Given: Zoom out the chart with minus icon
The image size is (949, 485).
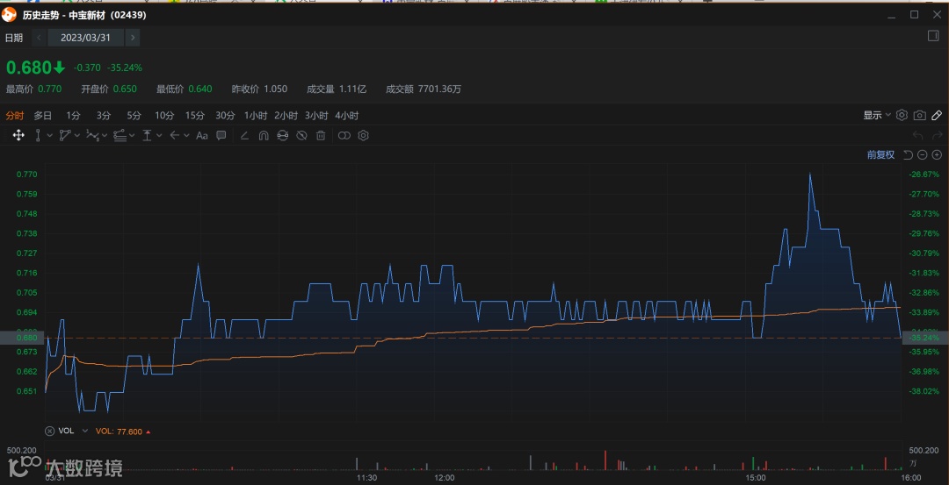Looking at the screenshot, I should pyautogui.click(x=923, y=155).
